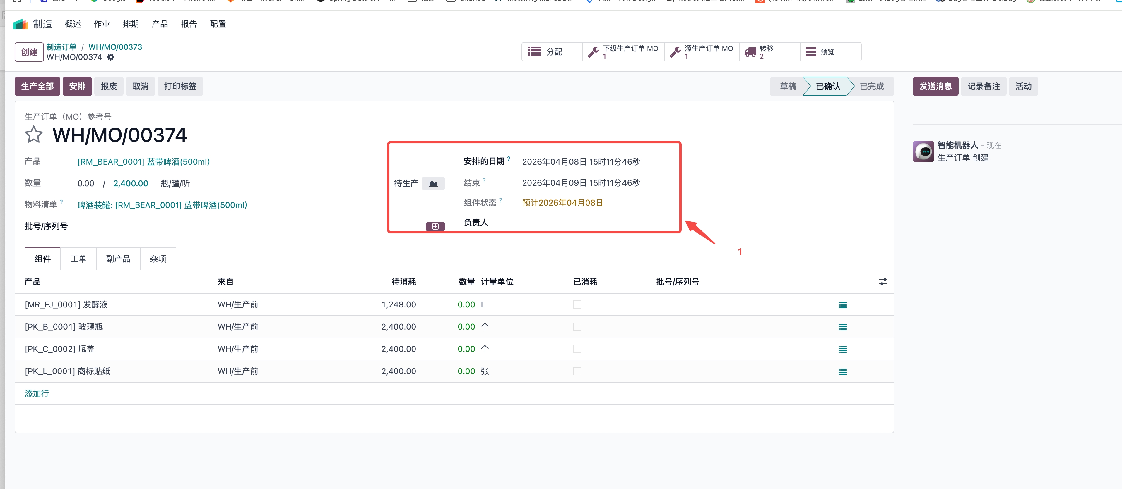Screen dimensions: 1122x489
Task: Click the 生产全部 button
Action: pos(37,86)
